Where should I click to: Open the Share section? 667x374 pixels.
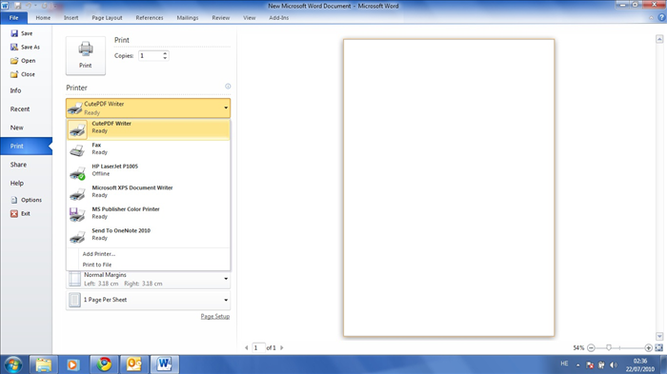[18, 165]
